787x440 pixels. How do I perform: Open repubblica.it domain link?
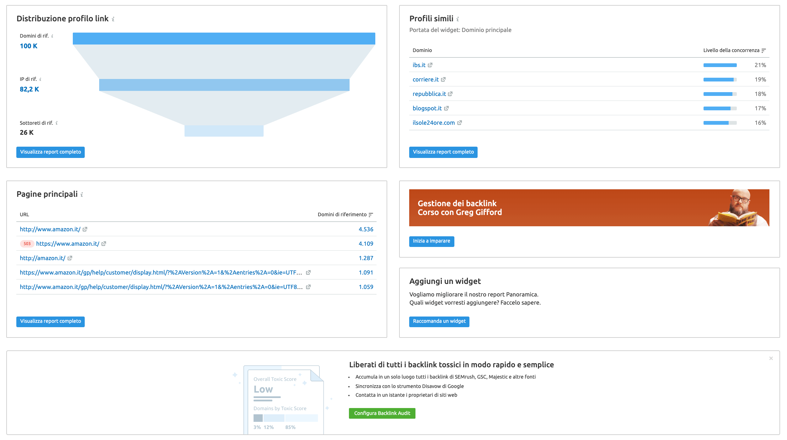[429, 94]
